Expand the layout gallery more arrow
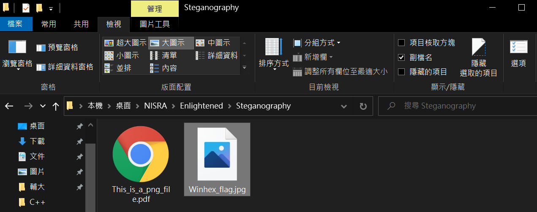 (244, 68)
